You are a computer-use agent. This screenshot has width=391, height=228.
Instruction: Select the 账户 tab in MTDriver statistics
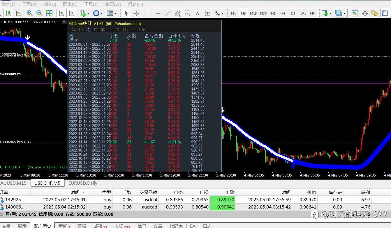[x=127, y=29]
